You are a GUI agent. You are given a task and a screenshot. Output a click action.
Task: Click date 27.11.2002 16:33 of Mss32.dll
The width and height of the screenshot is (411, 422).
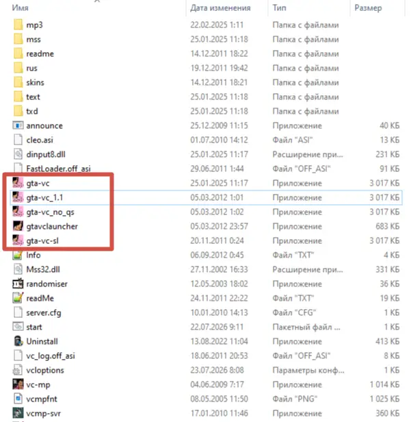click(x=219, y=269)
